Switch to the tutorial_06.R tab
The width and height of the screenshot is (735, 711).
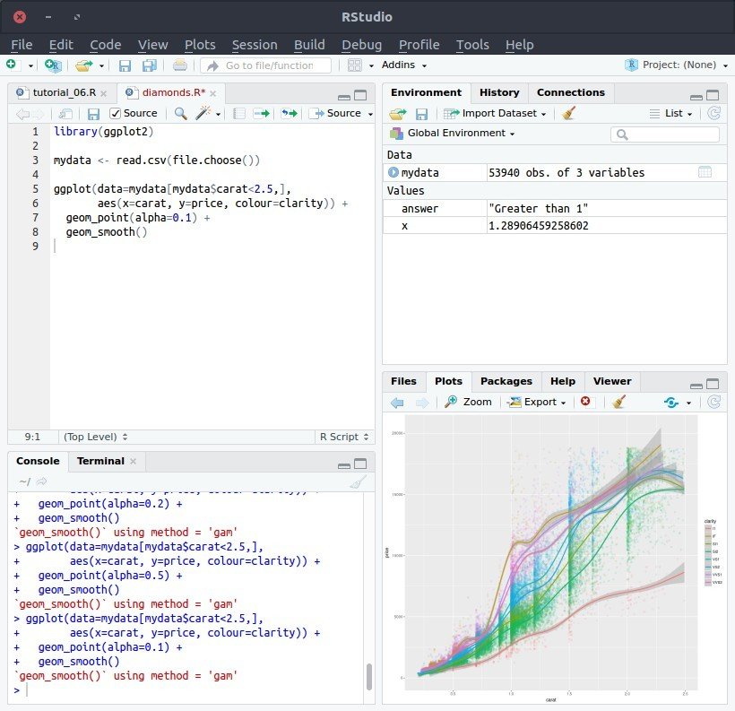coord(65,93)
